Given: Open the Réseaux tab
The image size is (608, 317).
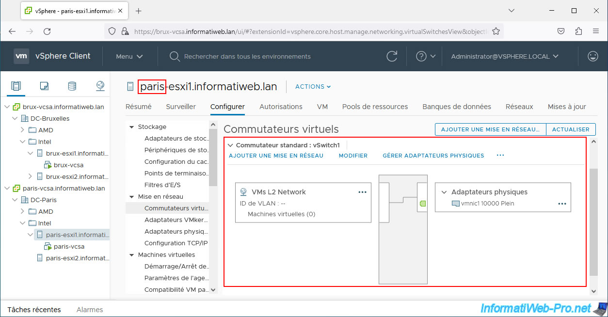Looking at the screenshot, I should [x=519, y=107].
